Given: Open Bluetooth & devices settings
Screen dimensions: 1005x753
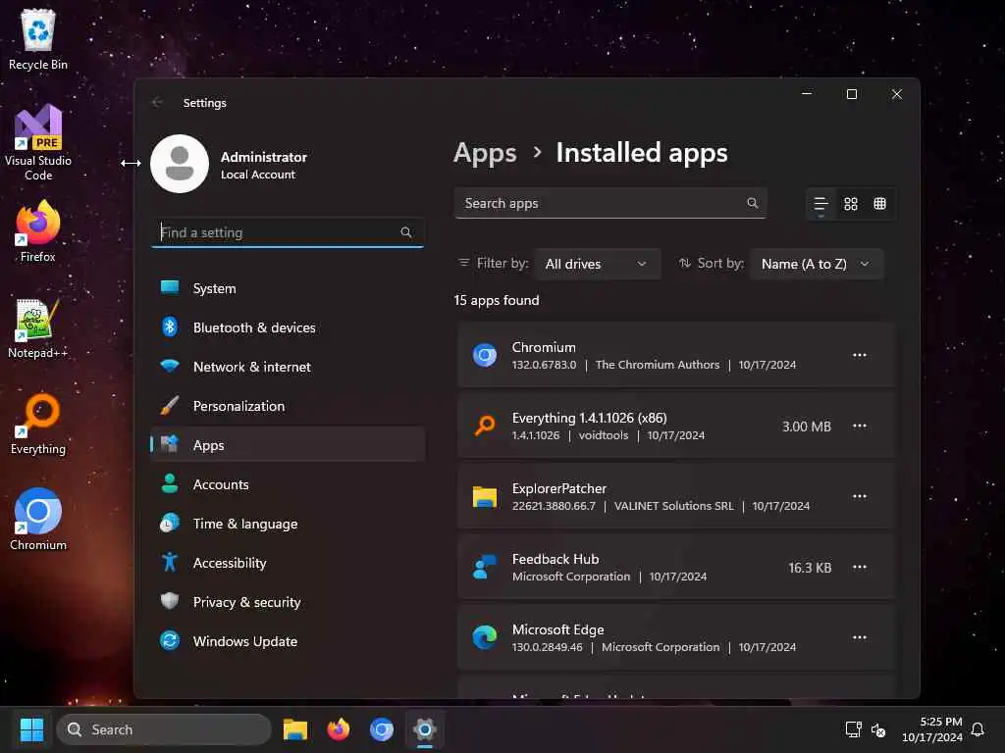Looking at the screenshot, I should point(288,327).
